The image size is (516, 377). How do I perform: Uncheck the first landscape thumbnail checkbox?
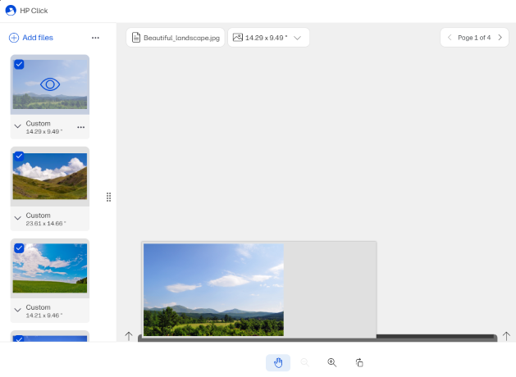(19, 64)
